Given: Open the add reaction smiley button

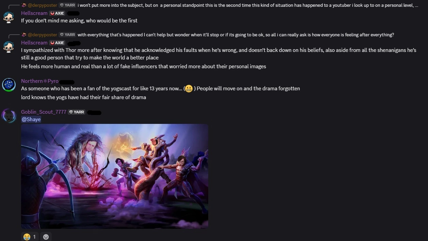Looking at the screenshot, I should coord(46,237).
